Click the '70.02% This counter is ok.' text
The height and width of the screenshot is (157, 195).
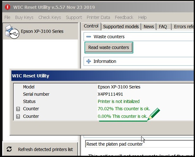124,109
